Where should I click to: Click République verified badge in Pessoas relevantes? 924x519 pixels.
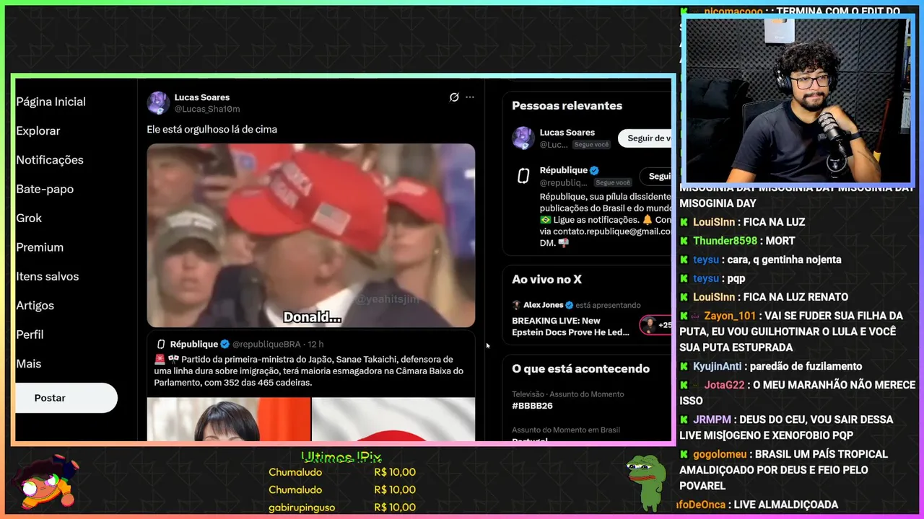coord(594,171)
